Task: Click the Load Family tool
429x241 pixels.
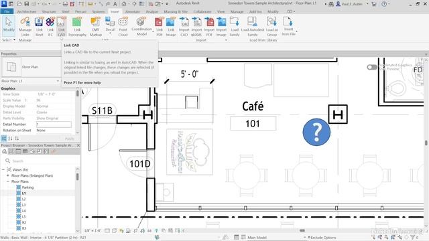Action: pos(235,27)
